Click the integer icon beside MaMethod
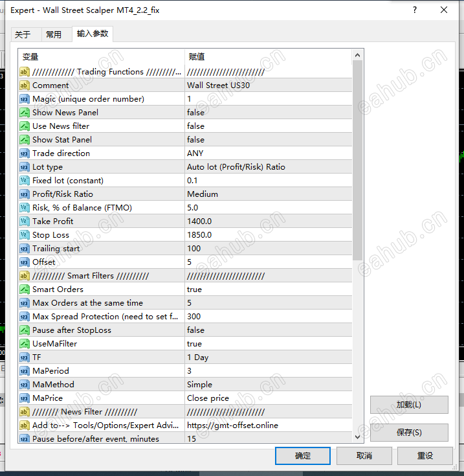Image resolution: width=464 pixels, height=476 pixels. point(25,385)
